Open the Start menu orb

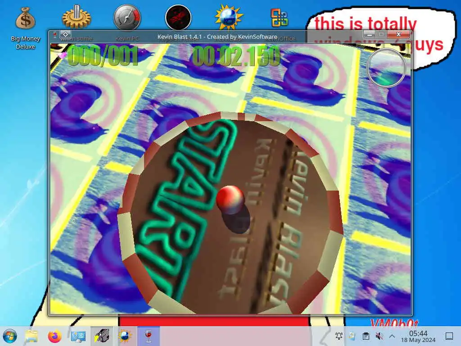click(x=10, y=336)
